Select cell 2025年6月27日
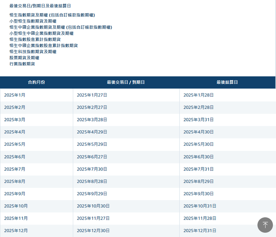The image size is (276, 237). (126, 157)
